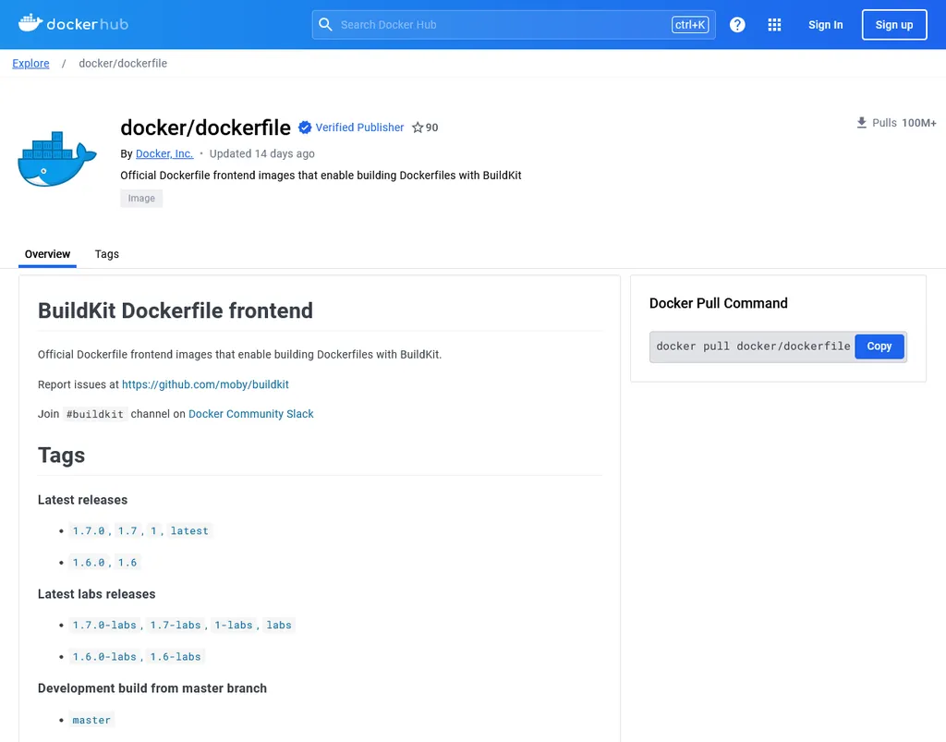
Task: Click the Development build from master branch heading
Action: pos(152,688)
